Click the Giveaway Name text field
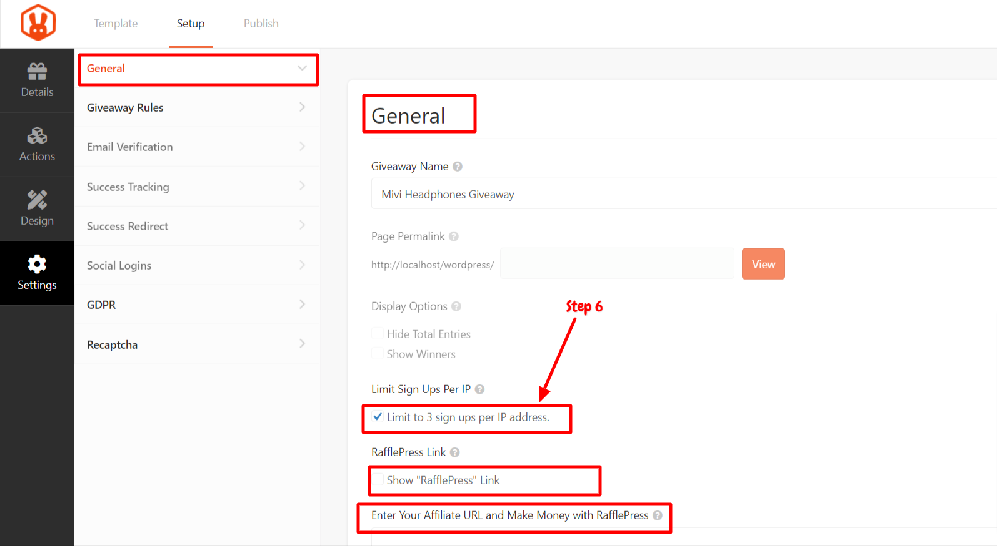The width and height of the screenshot is (997, 546). click(684, 194)
